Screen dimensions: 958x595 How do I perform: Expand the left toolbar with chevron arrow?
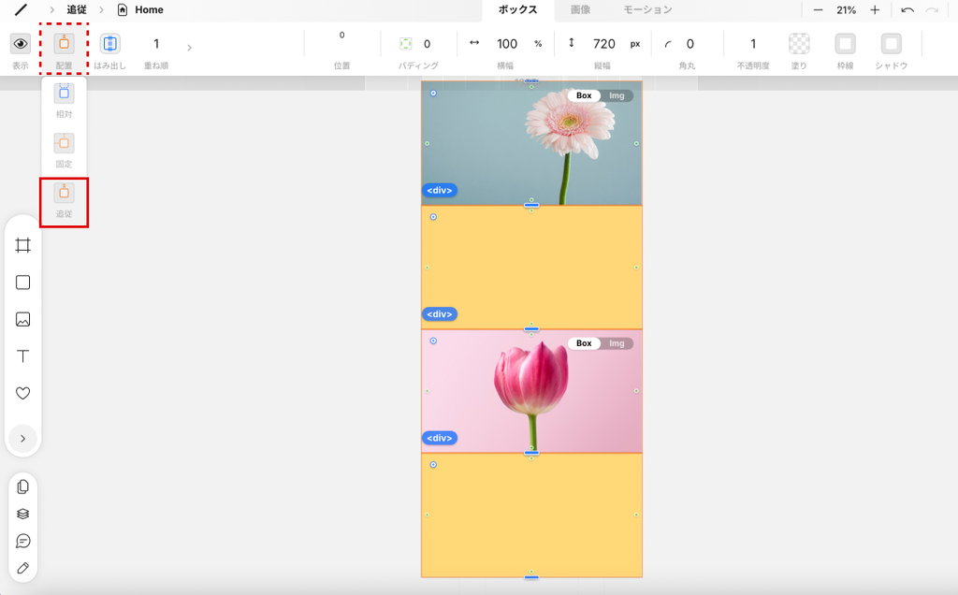(22, 438)
